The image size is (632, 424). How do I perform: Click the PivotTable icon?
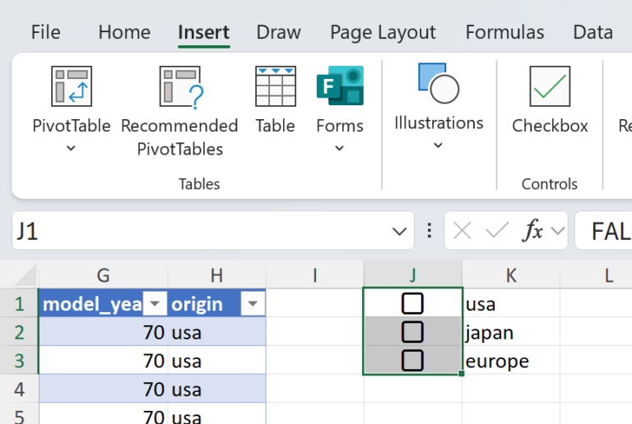pos(72,87)
